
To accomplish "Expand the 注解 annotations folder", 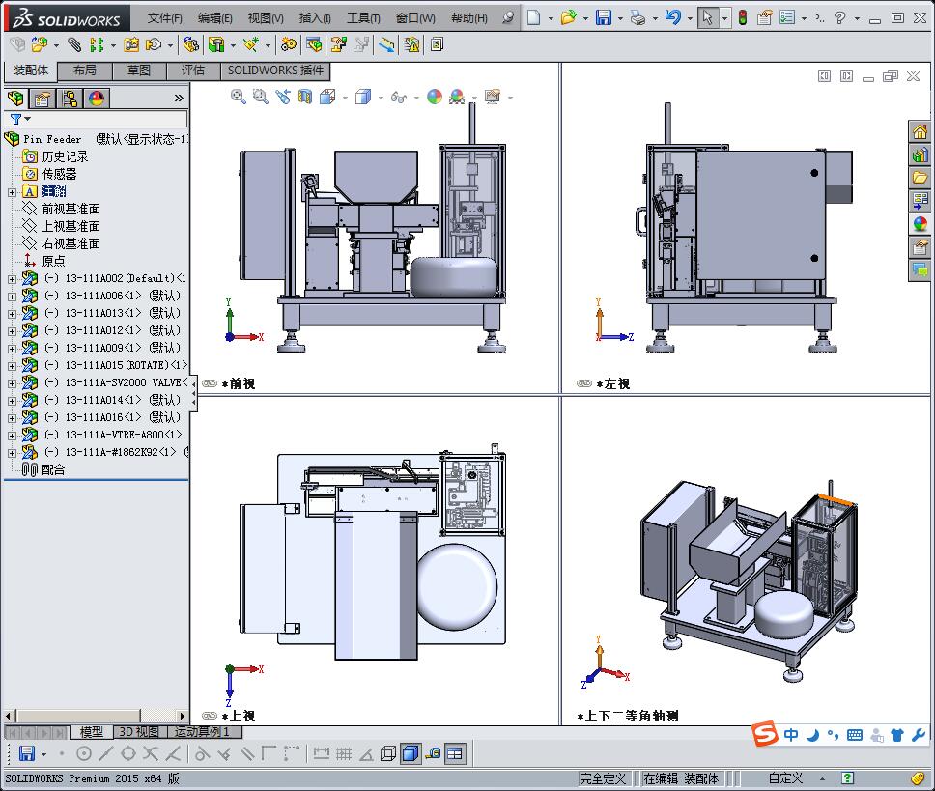I will click(12, 192).
